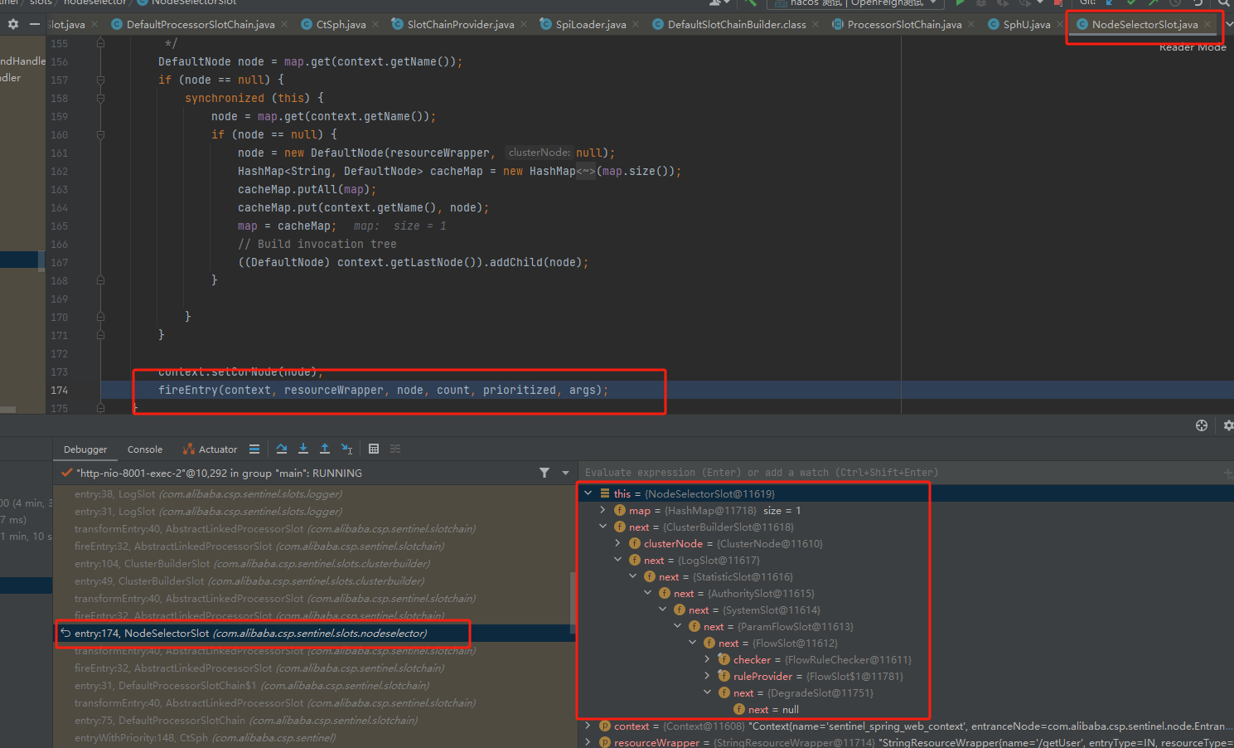The width and height of the screenshot is (1234, 748).
Task: Open the thread selector dropdown arrow
Action: click(x=566, y=473)
